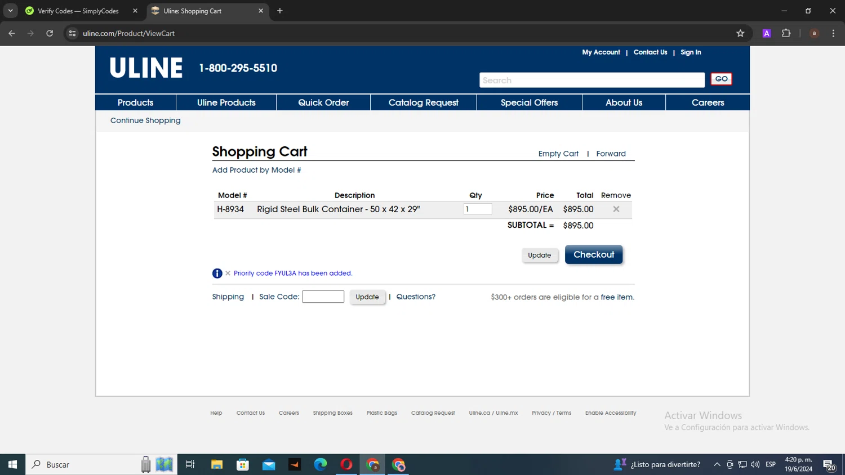Click Sign In link
Image resolution: width=845 pixels, height=475 pixels.
pos(691,52)
